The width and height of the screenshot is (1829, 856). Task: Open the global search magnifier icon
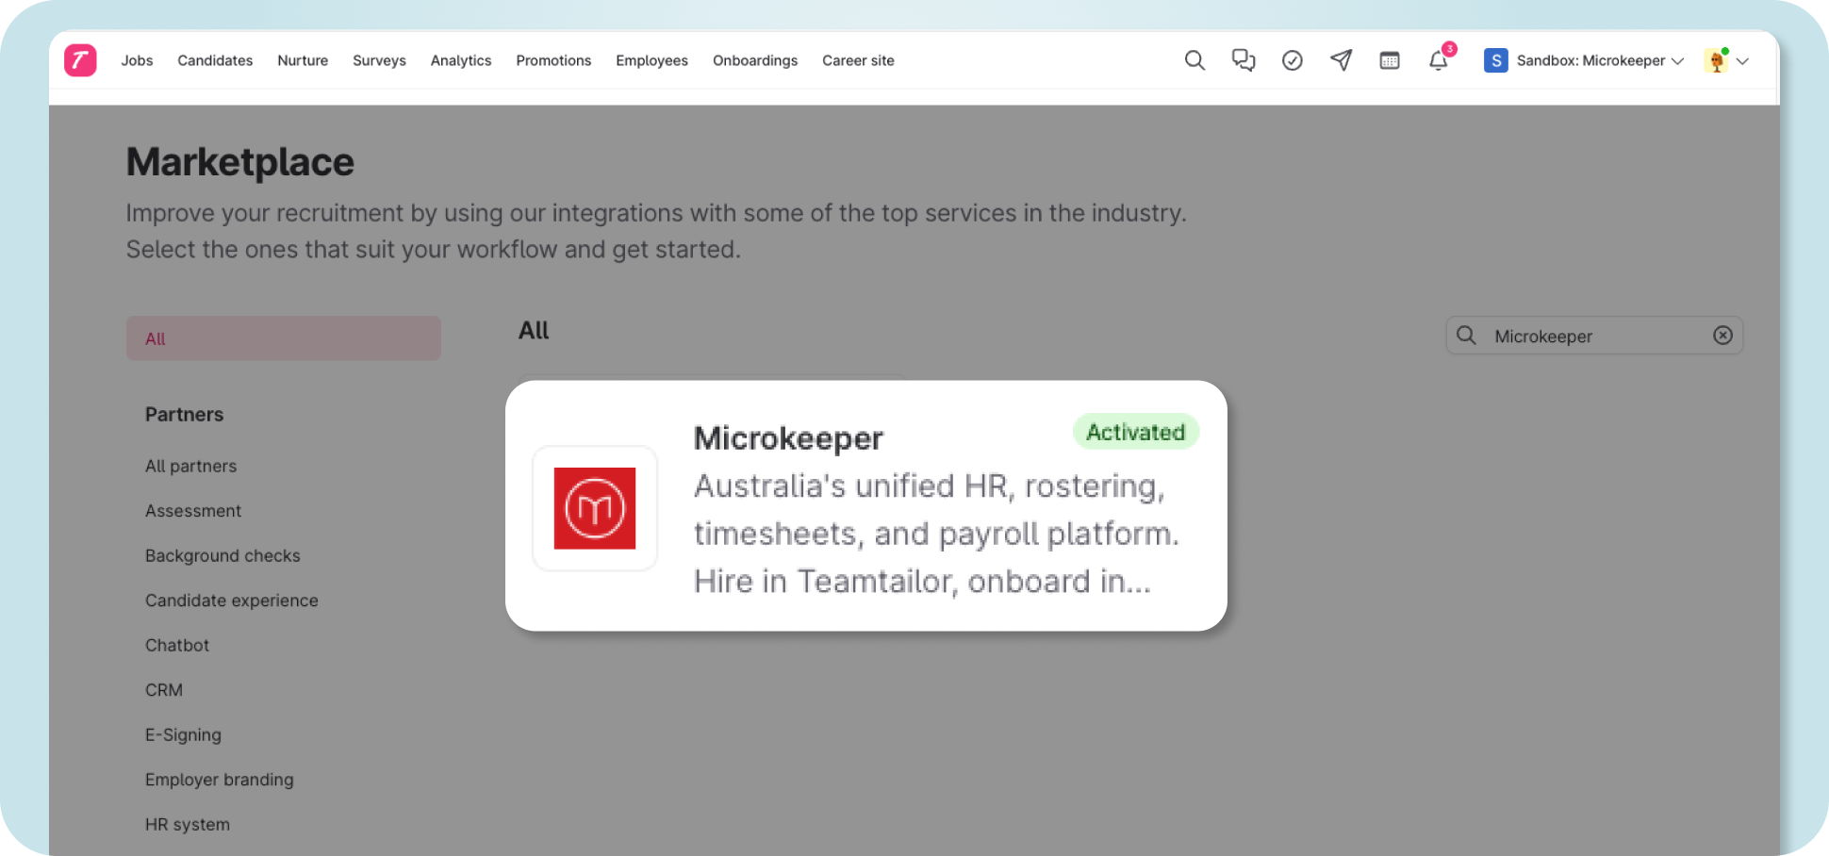click(x=1195, y=60)
